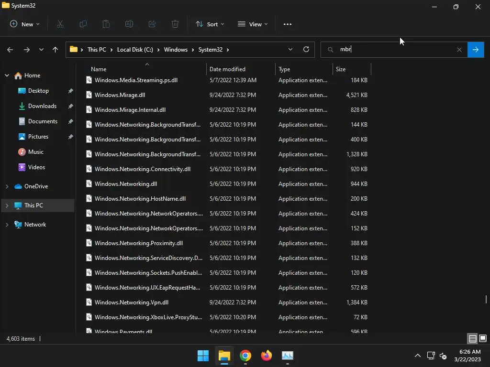Screen dimensions: 490x367
Task: Click the folder icon in address bar
Action: pyautogui.click(x=73, y=49)
